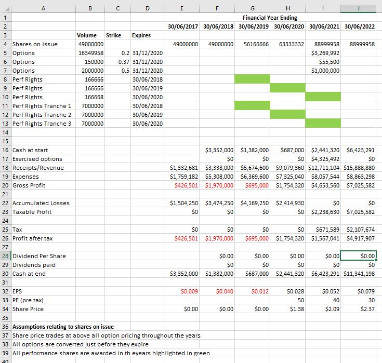Click the cash at end value '$11,341,198'
382x363 pixels.
click(x=359, y=274)
